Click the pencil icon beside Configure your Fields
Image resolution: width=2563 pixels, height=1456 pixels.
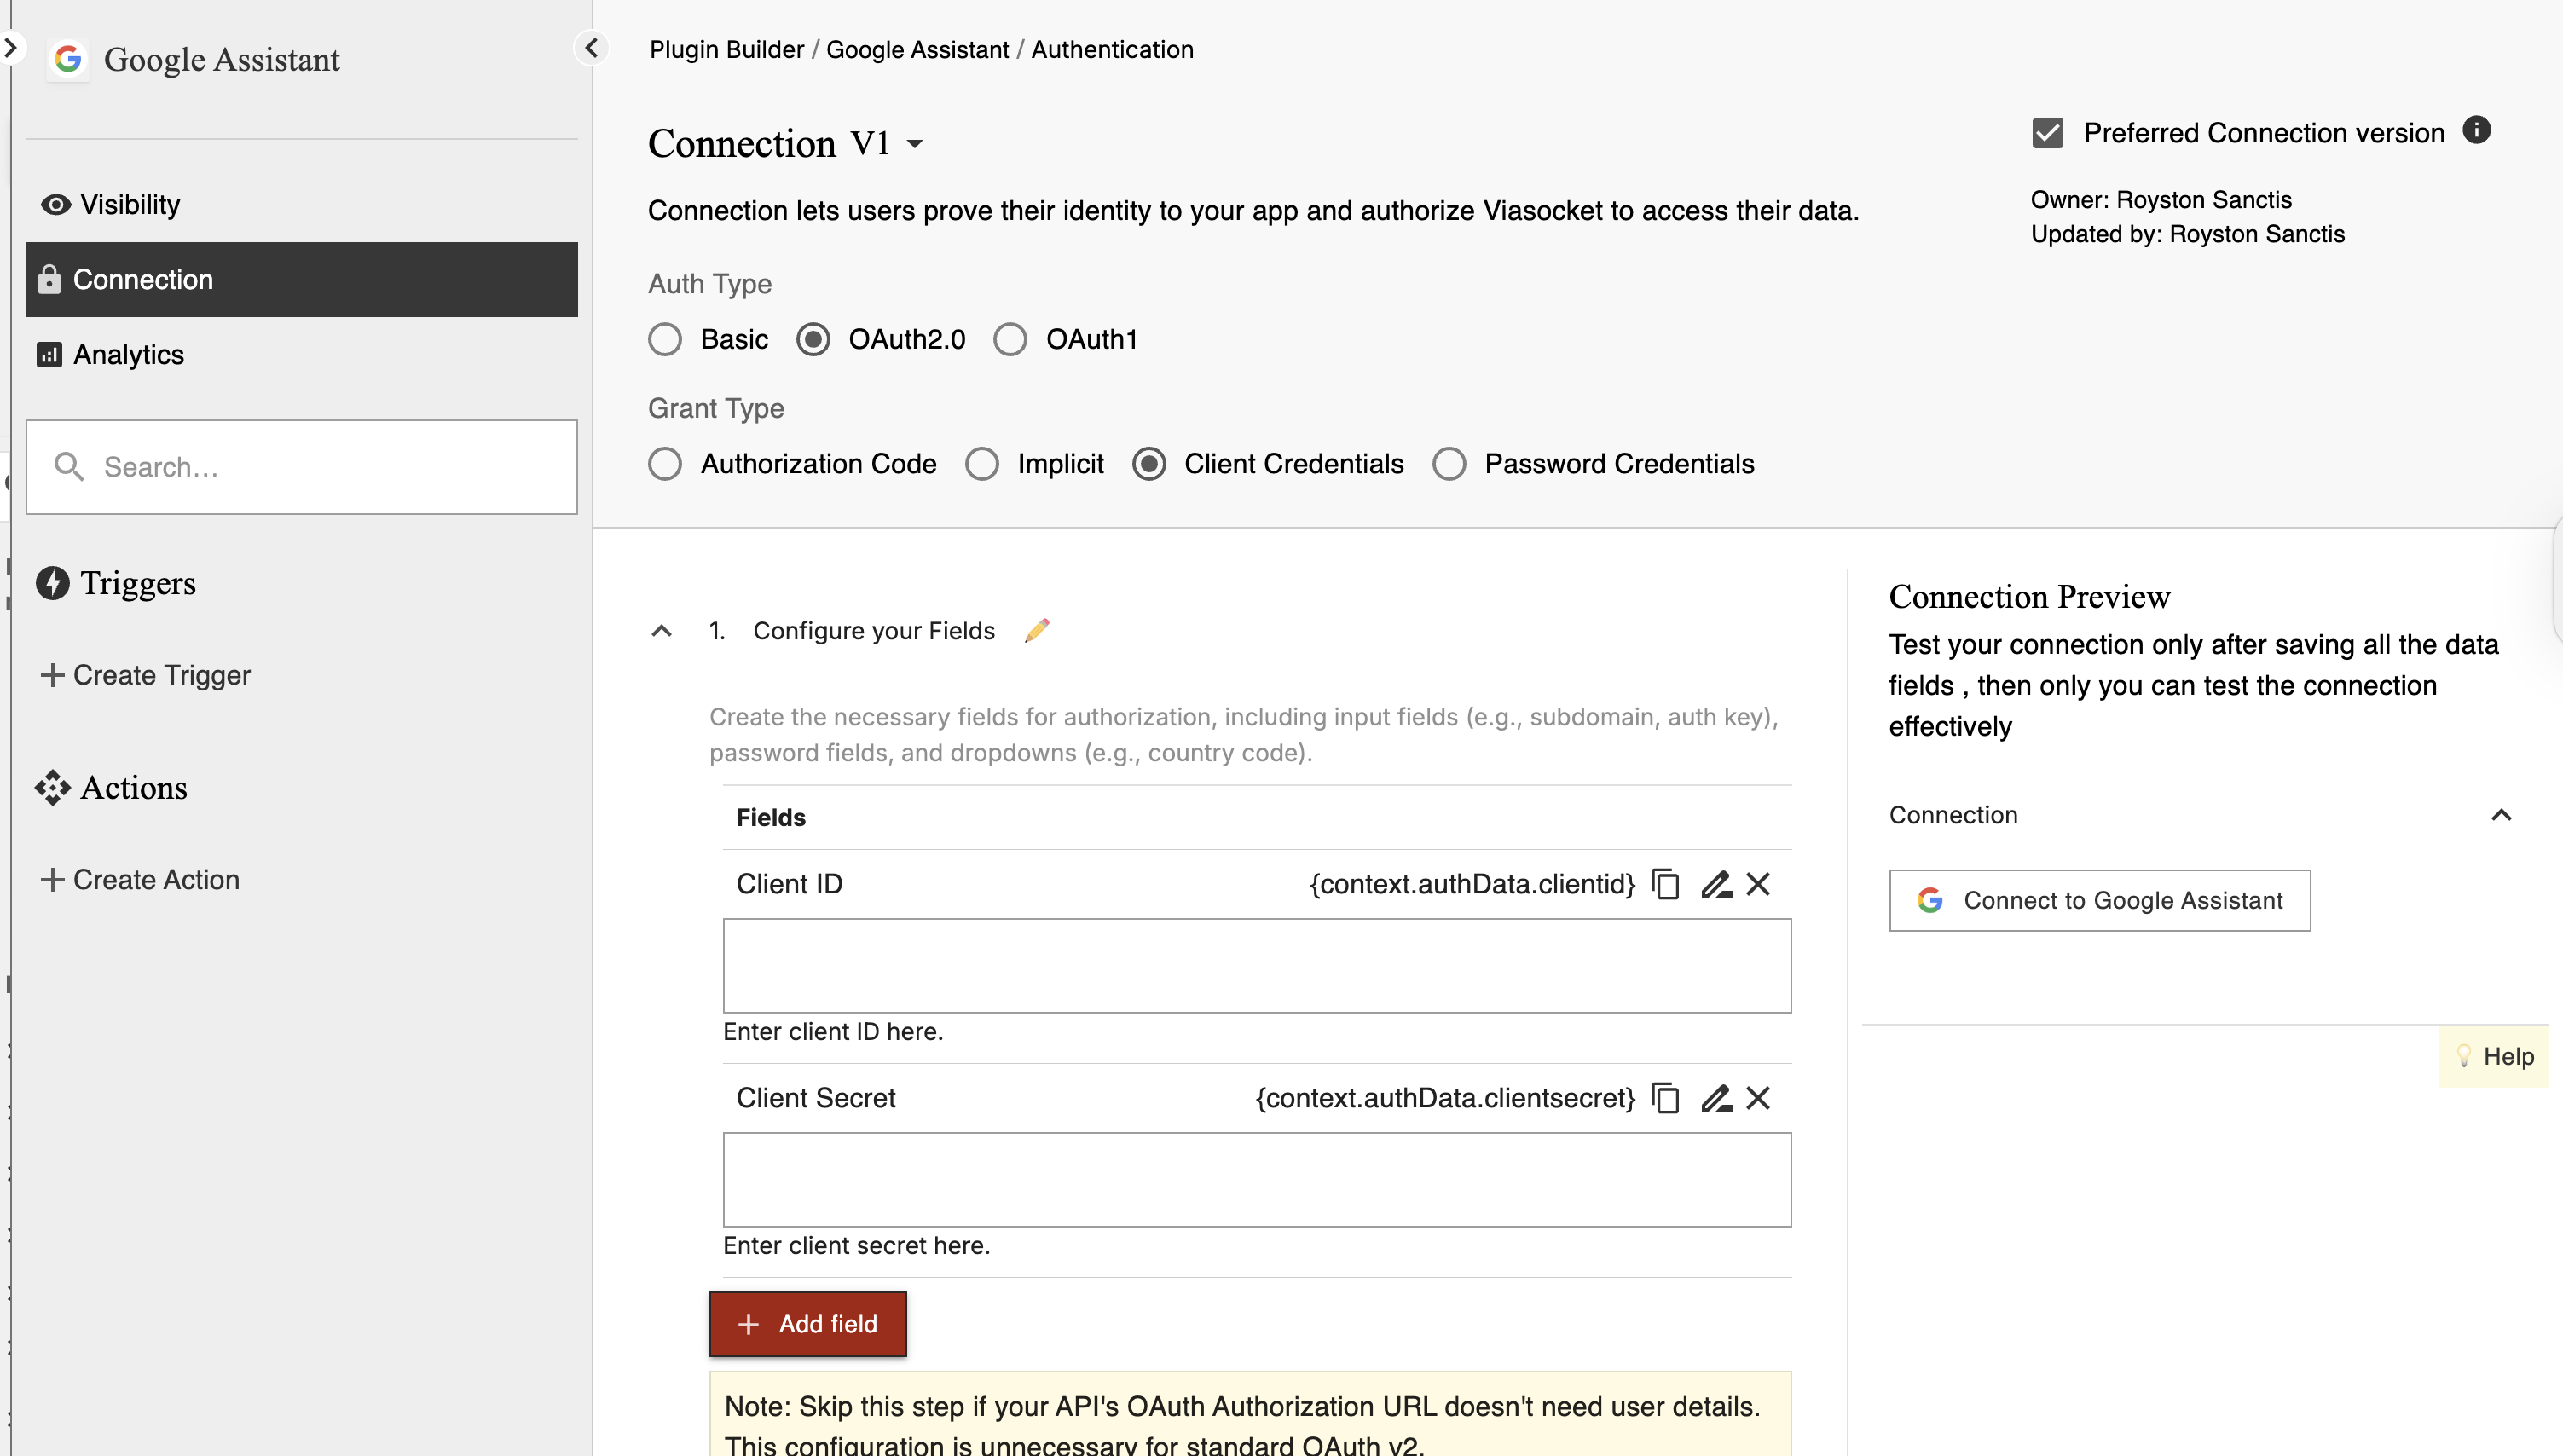tap(1037, 630)
